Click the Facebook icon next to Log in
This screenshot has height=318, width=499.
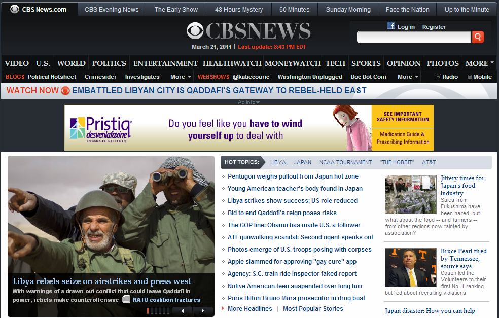click(x=391, y=26)
